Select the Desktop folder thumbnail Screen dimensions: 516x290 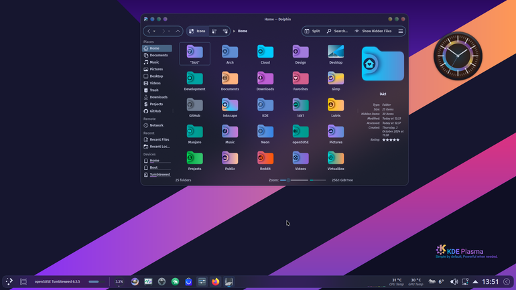(336, 52)
